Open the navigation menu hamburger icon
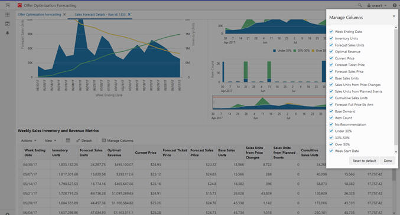The image size is (400, 215). [8, 5]
